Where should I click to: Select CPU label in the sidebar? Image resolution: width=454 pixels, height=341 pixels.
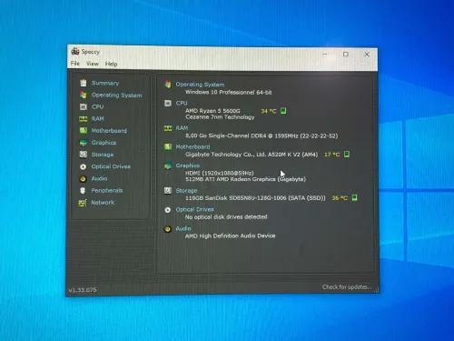(97, 106)
